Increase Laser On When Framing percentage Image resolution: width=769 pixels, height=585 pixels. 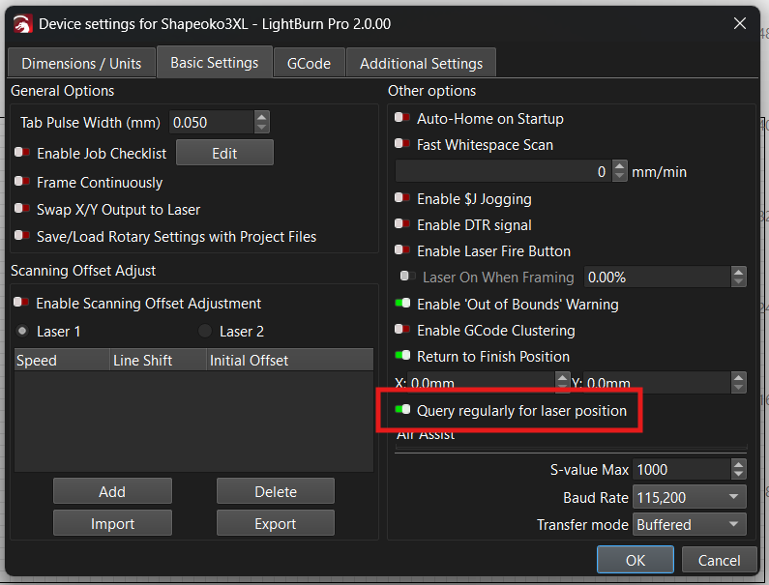739,272
